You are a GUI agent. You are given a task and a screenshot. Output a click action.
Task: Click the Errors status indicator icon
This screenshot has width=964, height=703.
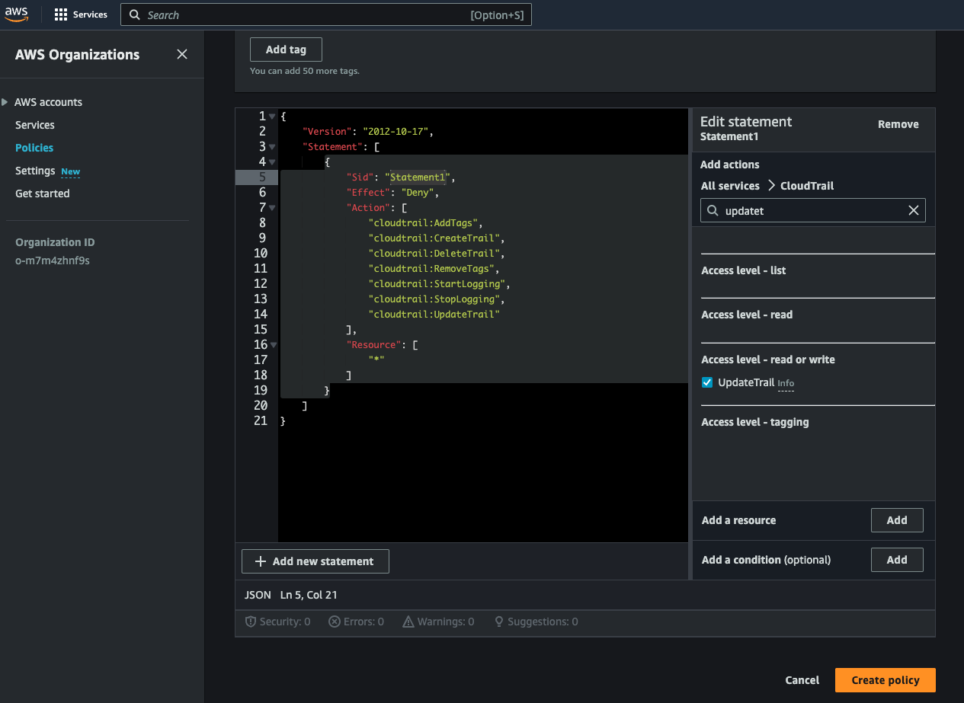coord(334,622)
